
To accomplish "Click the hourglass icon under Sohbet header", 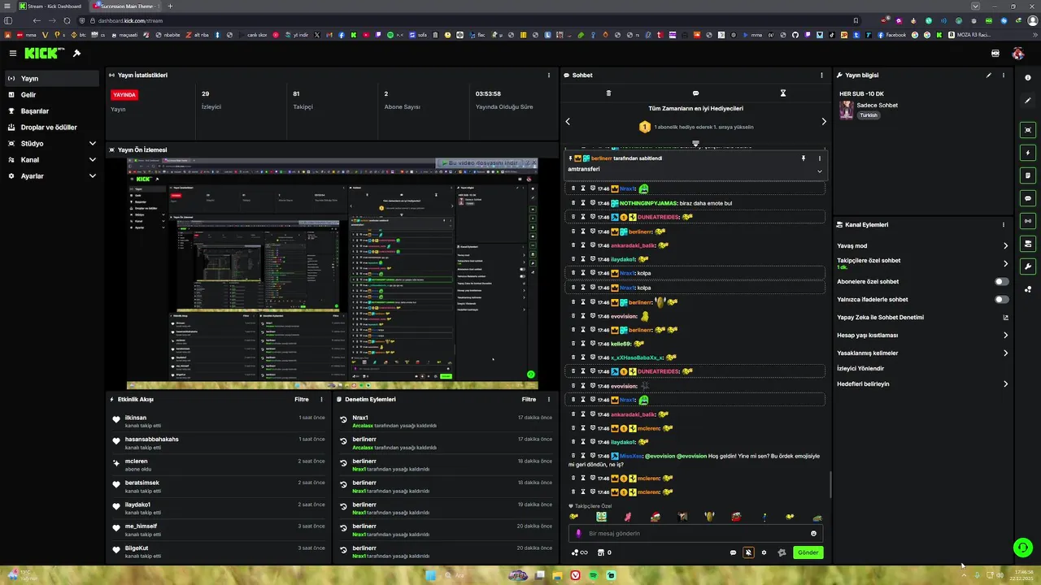I will 783,93.
